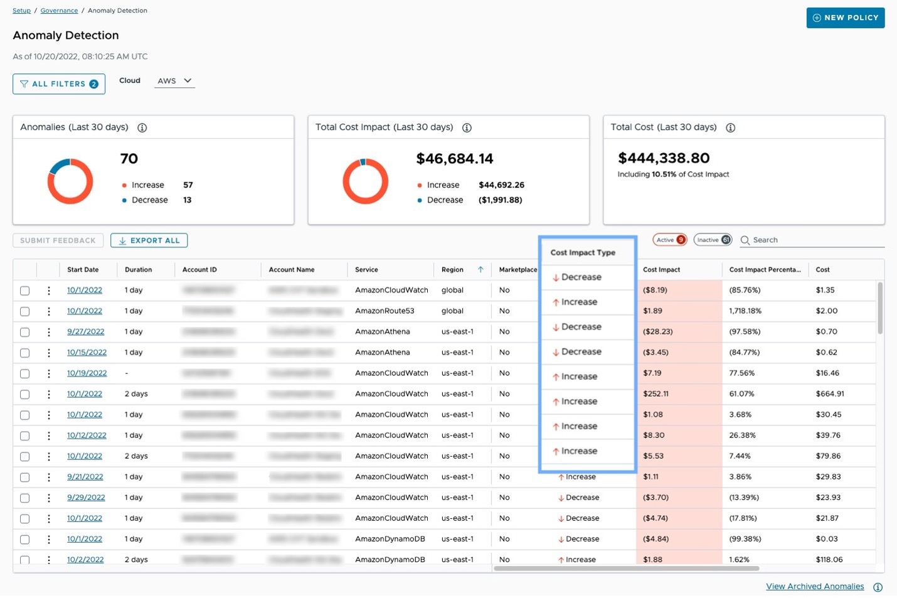Click the 1,718.18% cost impact percentage cell
Image resolution: width=897 pixels, height=598 pixels.
coord(745,311)
